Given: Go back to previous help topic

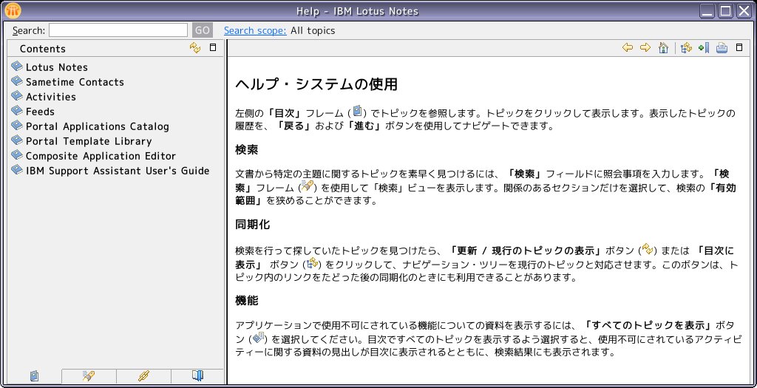Looking at the screenshot, I should coord(628,47).
